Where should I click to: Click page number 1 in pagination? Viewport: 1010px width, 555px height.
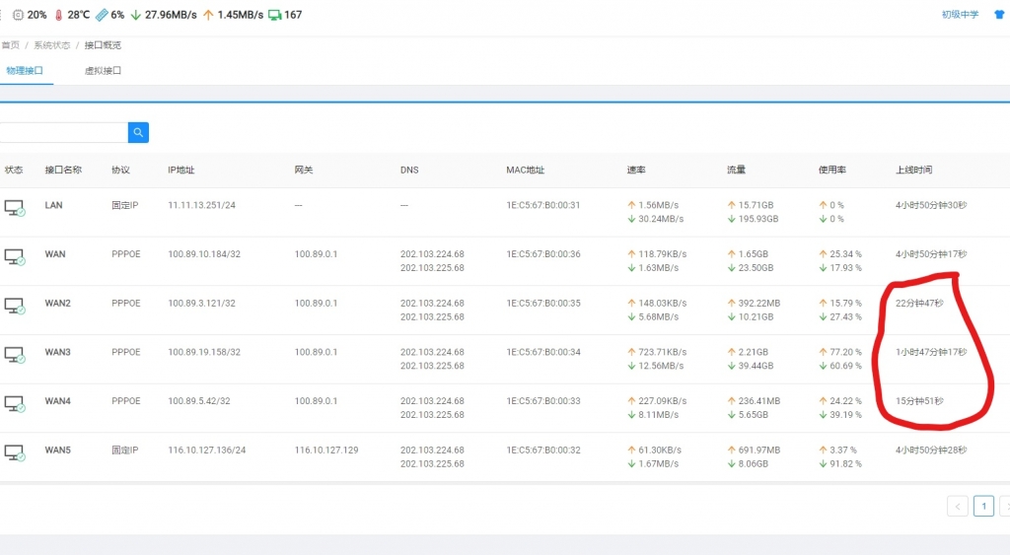pos(983,506)
